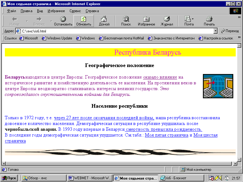Open the Windows links bar shortcut

coord(85,38)
